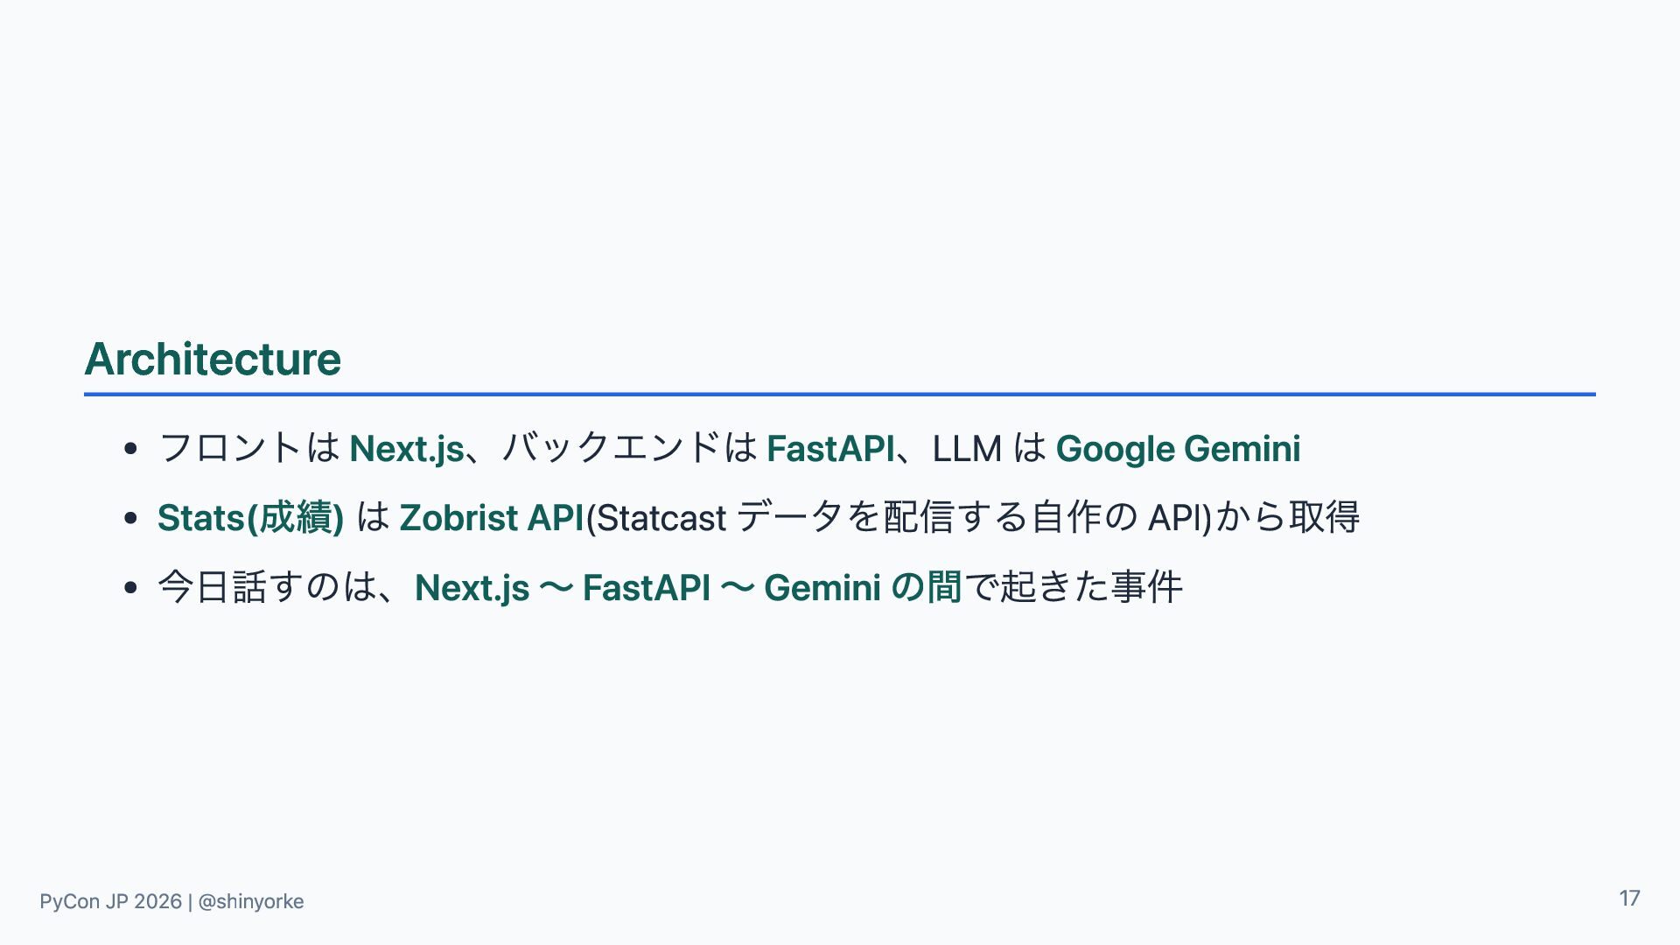Click the blue horizontal line under heading
Screen dimensions: 1680x945
[840, 395]
